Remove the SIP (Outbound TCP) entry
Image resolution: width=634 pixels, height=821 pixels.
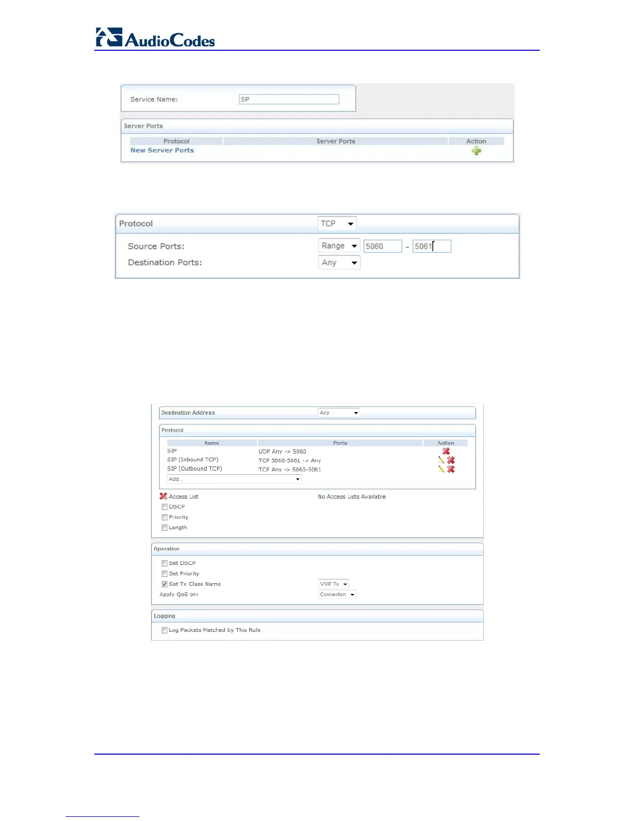[x=451, y=469]
